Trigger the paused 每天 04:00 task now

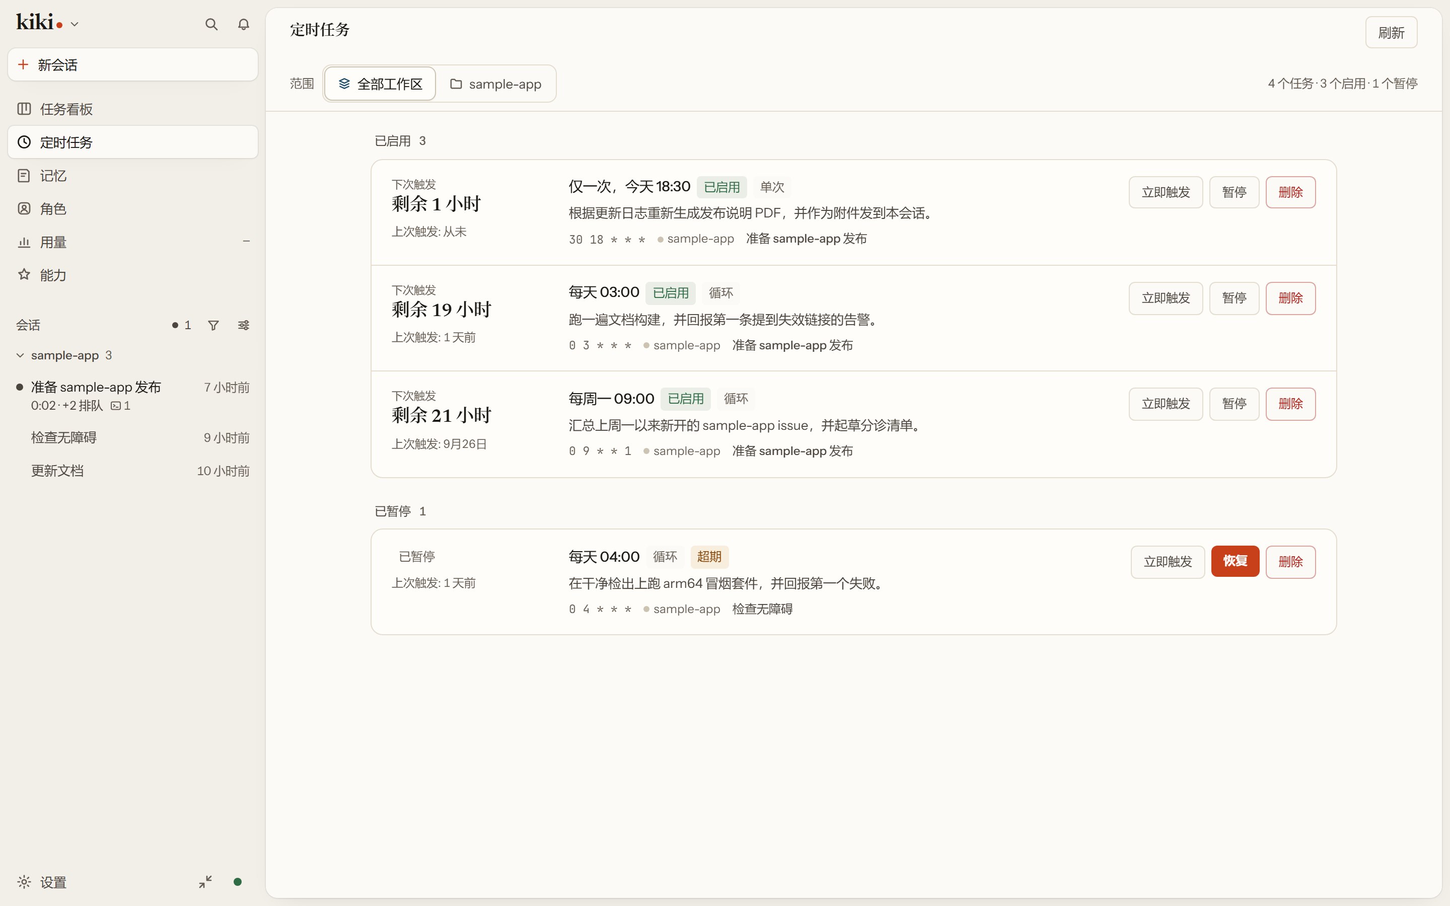1167,561
